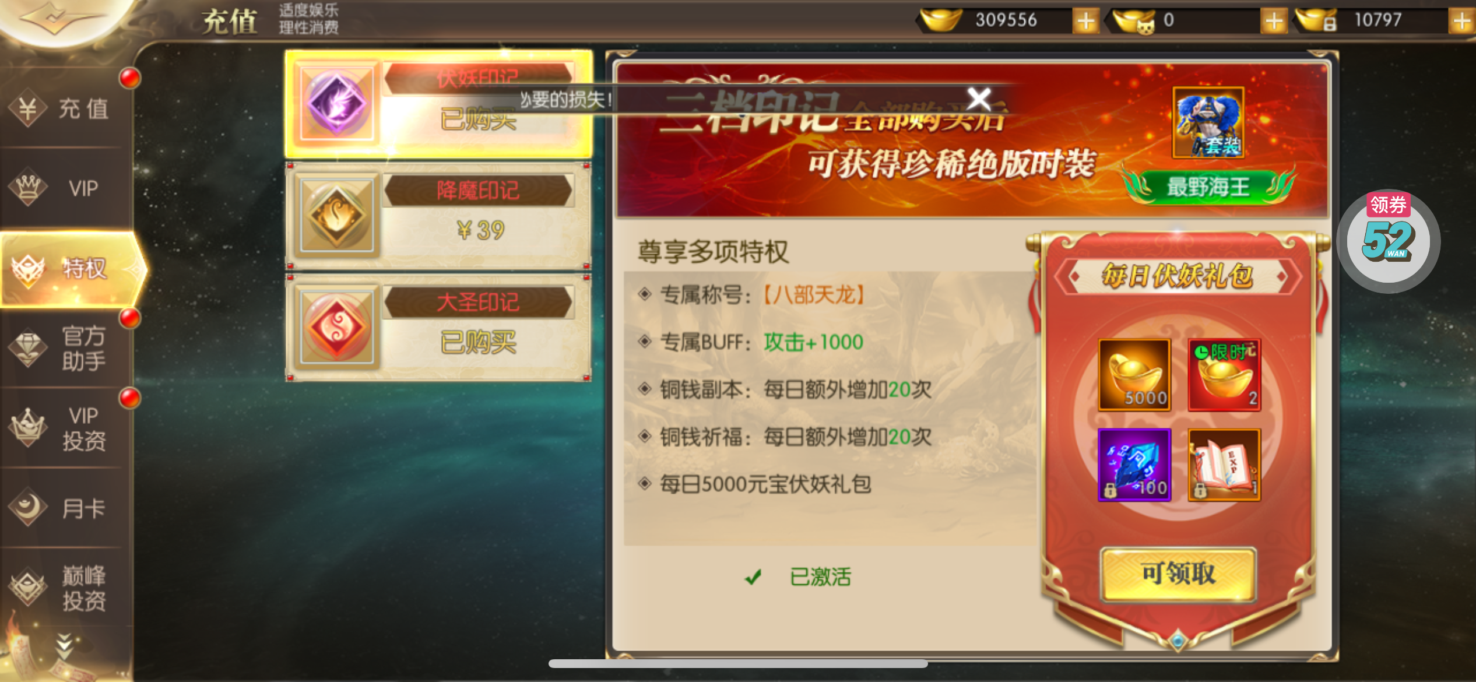
Task: Open the 官方助手 official assistant tab
Action: [64, 349]
